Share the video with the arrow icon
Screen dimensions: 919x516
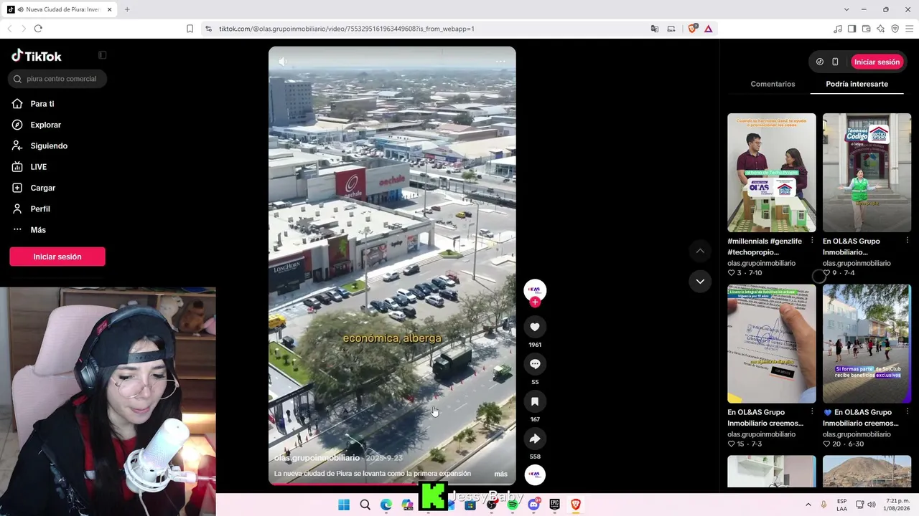[x=535, y=439]
